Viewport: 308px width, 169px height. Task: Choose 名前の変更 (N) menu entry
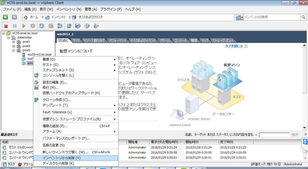(76, 145)
